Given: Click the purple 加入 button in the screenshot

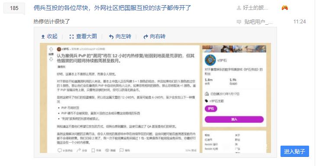Looking at the screenshot, I should pos(234,119).
